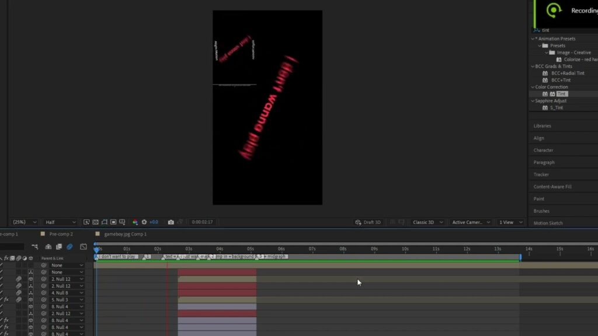Open the Character panel
The width and height of the screenshot is (598, 336).
pos(543,150)
